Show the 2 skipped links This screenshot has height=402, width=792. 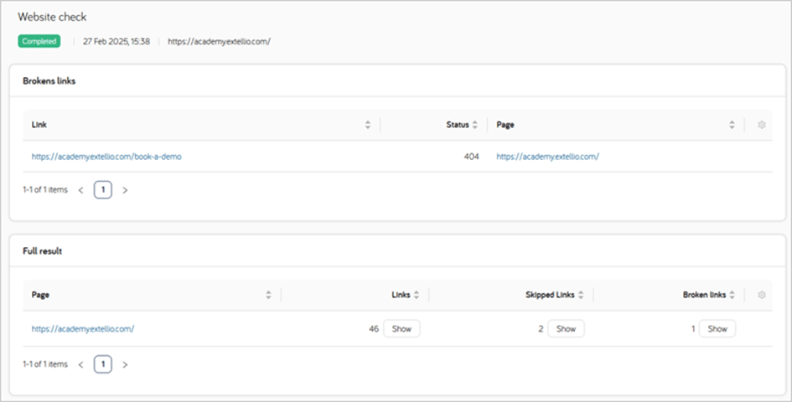567,329
